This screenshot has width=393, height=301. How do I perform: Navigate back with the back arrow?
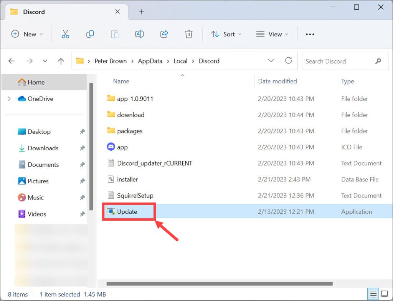[x=12, y=61]
